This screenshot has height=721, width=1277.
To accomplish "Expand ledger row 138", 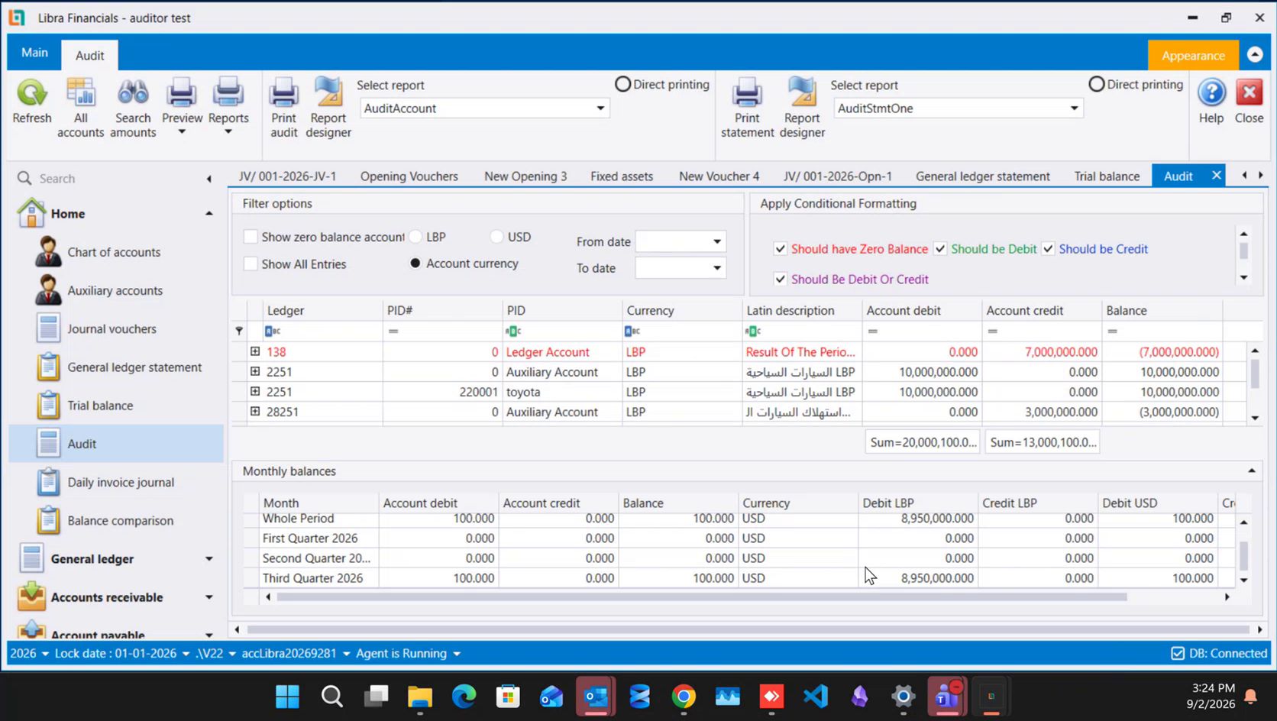I will tap(255, 352).
